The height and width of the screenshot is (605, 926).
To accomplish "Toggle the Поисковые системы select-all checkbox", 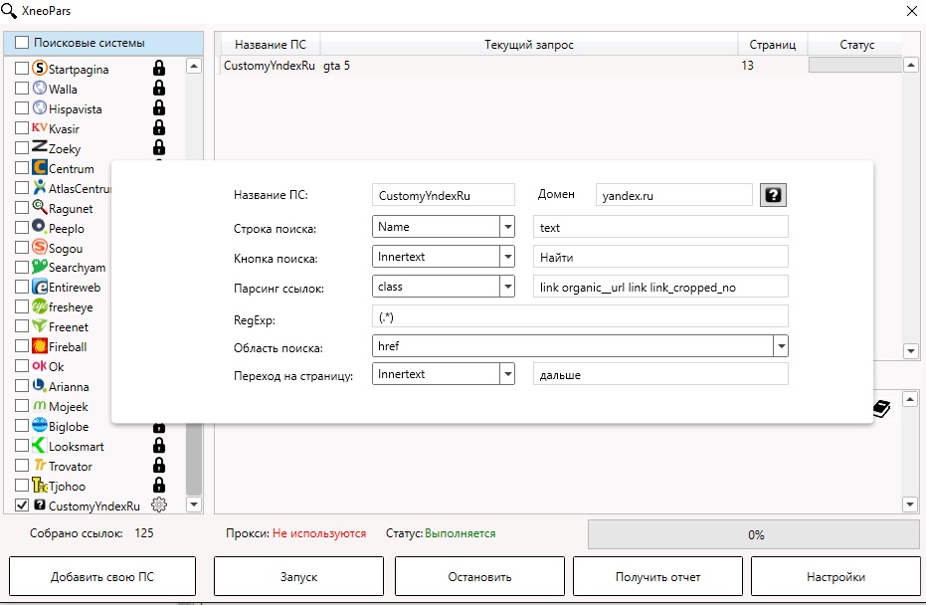I will pos(22,43).
